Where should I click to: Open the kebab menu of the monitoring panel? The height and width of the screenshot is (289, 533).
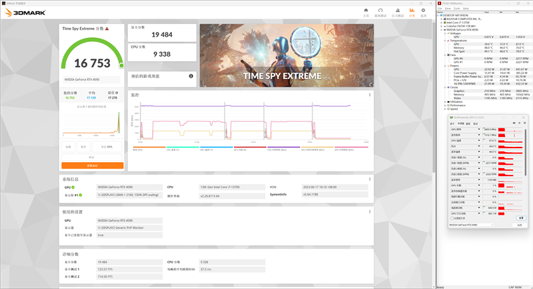[x=370, y=95]
